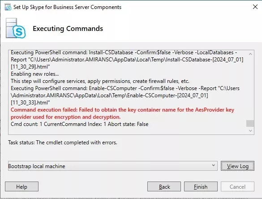
Task: Click the log scroll up arrow
Action: (250, 54)
